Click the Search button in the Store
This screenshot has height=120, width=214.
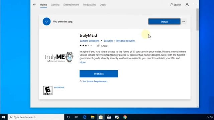[x=175, y=5]
